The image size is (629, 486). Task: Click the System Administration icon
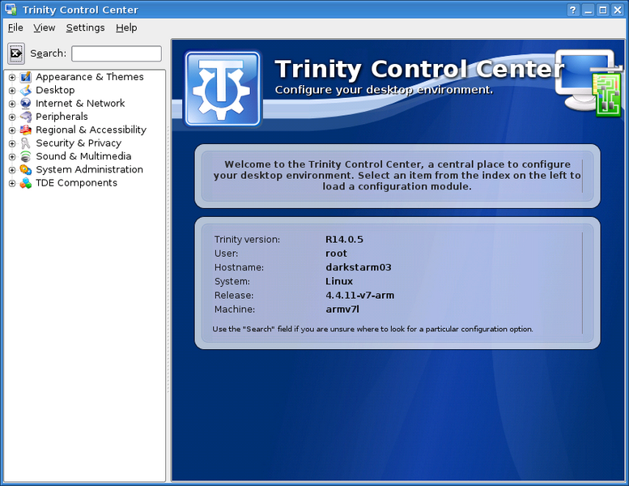pyautogui.click(x=26, y=169)
